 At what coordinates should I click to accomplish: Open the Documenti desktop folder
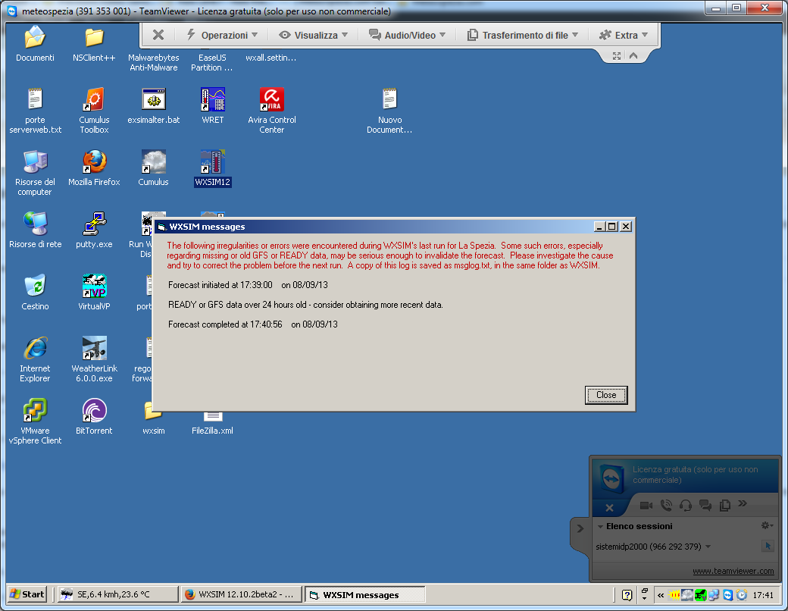(35, 38)
